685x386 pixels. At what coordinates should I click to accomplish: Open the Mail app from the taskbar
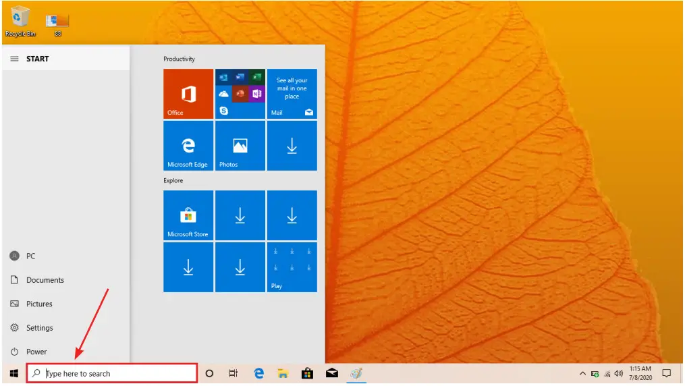click(x=332, y=373)
